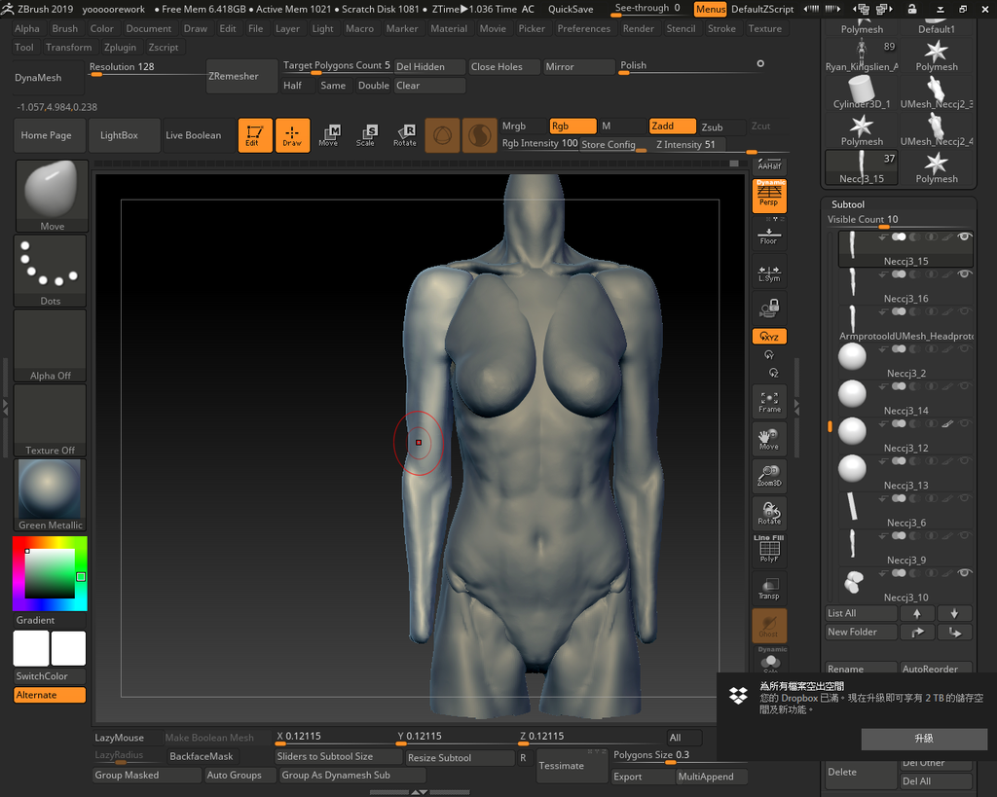Activate the Move gizmo icon in top shelf
The width and height of the screenshot is (997, 797).
click(x=329, y=135)
